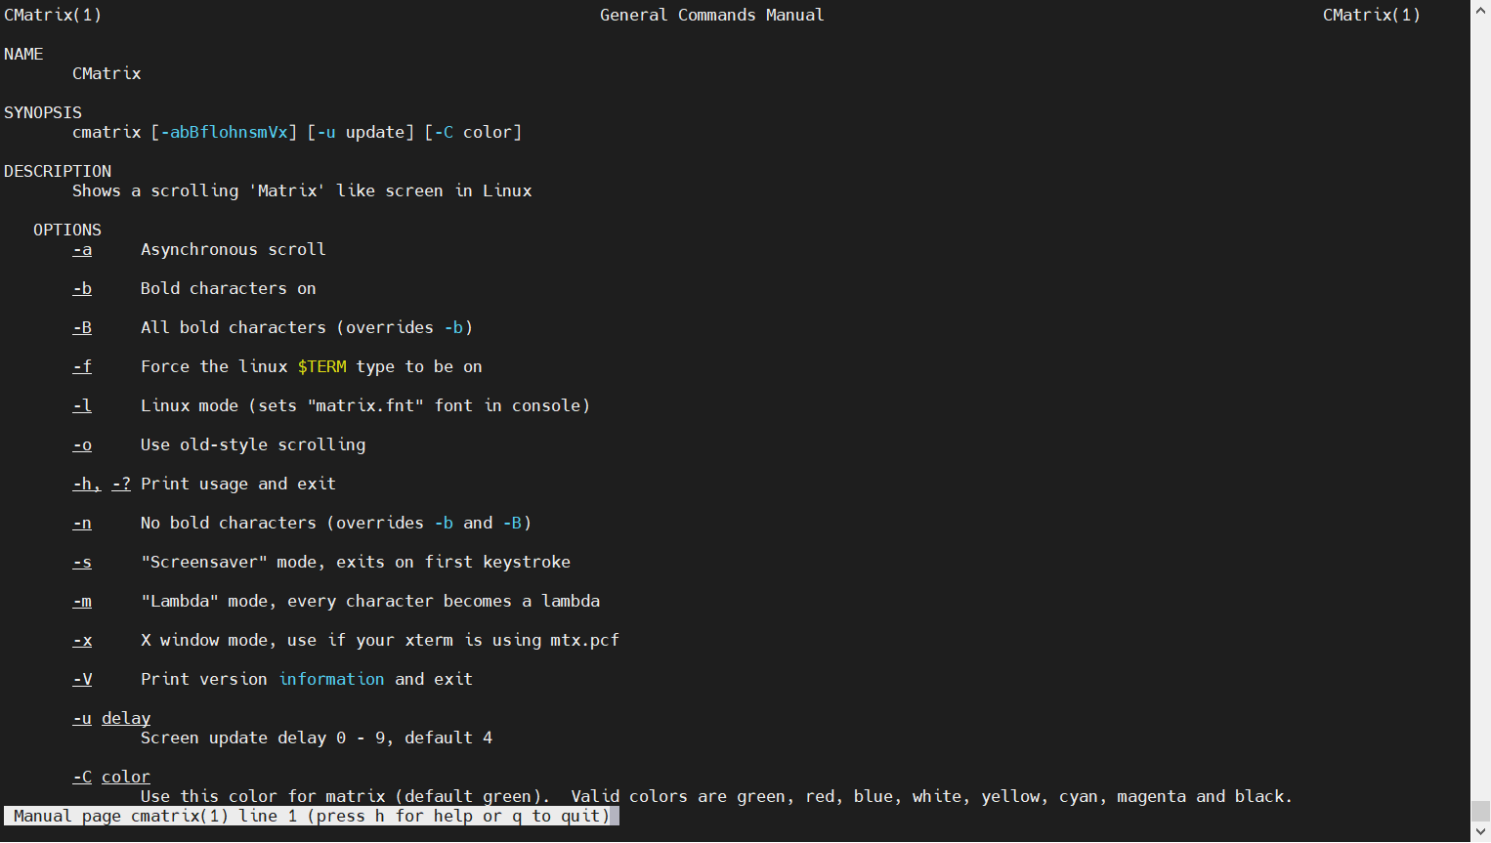Click the -C flag before 'color'
This screenshot has width=1491, height=843.
(x=82, y=777)
